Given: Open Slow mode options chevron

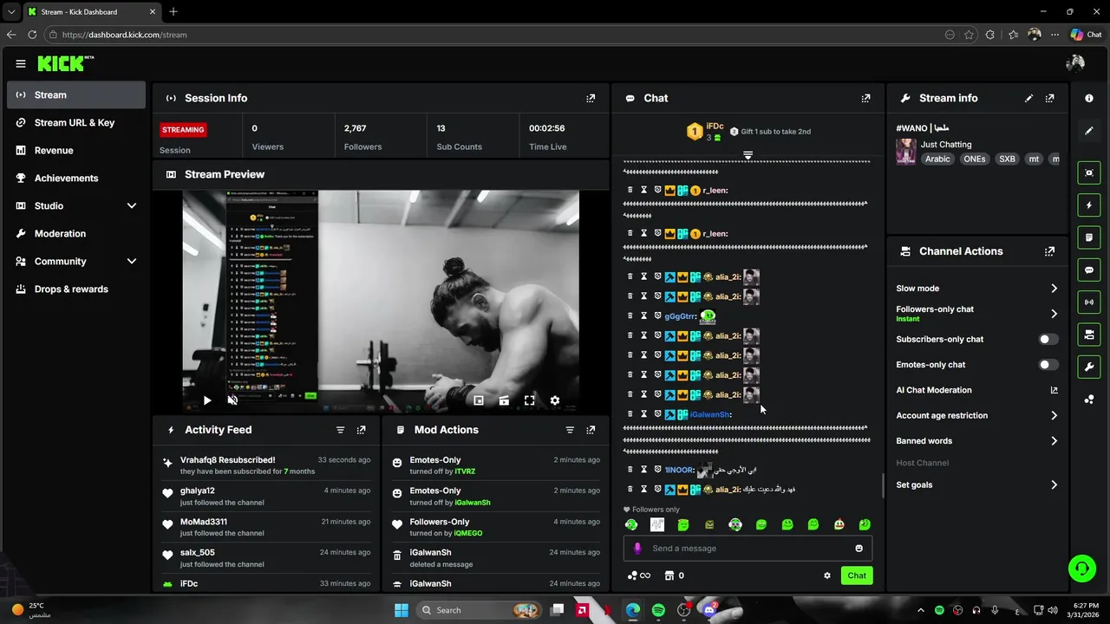Looking at the screenshot, I should pyautogui.click(x=1054, y=289).
